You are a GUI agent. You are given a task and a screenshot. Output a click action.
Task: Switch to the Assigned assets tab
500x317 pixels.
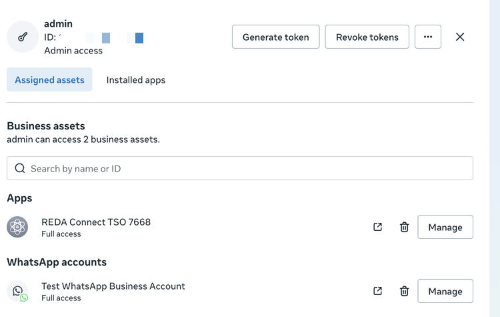49,79
